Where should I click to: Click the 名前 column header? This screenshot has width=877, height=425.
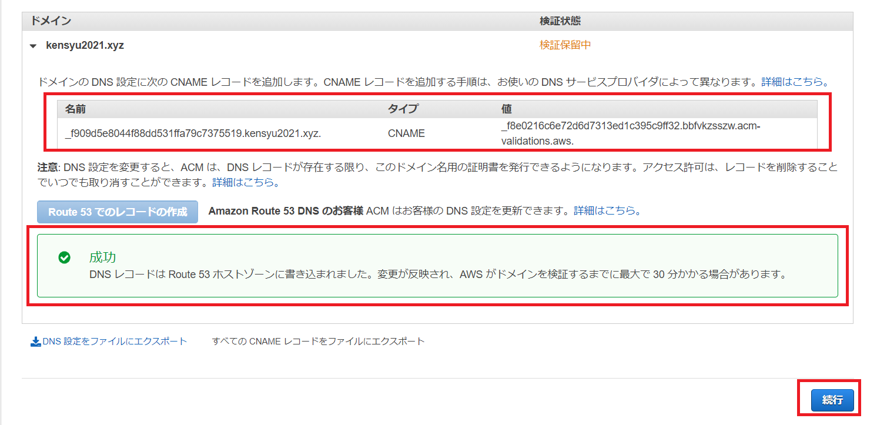click(x=76, y=109)
